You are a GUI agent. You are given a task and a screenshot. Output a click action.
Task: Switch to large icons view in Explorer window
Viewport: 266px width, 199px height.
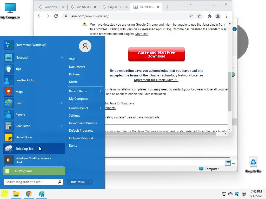point(234,163)
